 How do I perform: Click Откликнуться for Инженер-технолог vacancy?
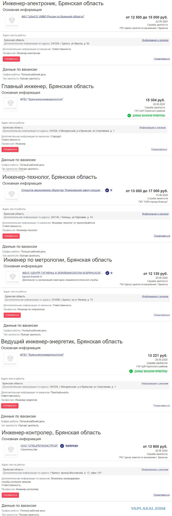pyautogui.click(x=11, y=236)
